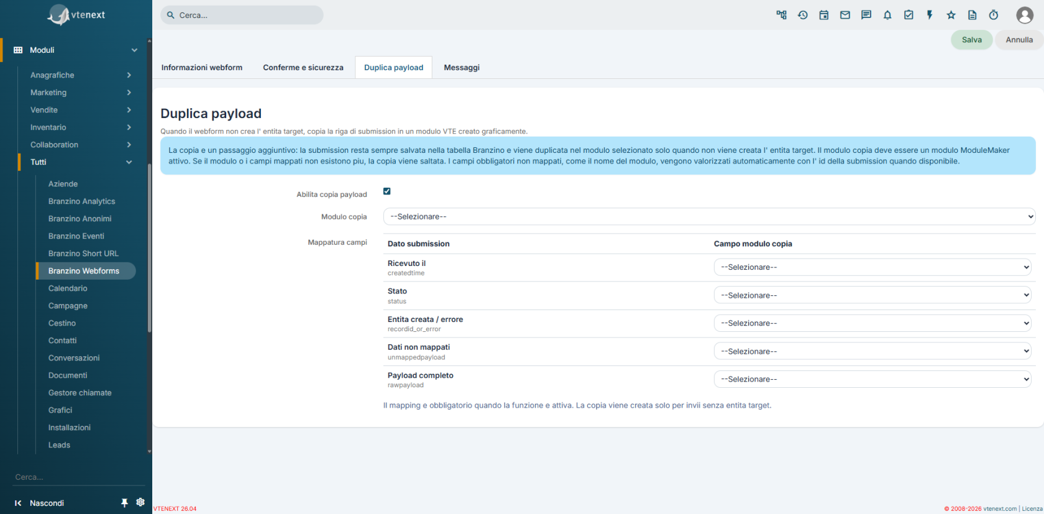Open the calendar icon in top toolbar
Viewport: 1044px width, 514px height.
tap(824, 15)
